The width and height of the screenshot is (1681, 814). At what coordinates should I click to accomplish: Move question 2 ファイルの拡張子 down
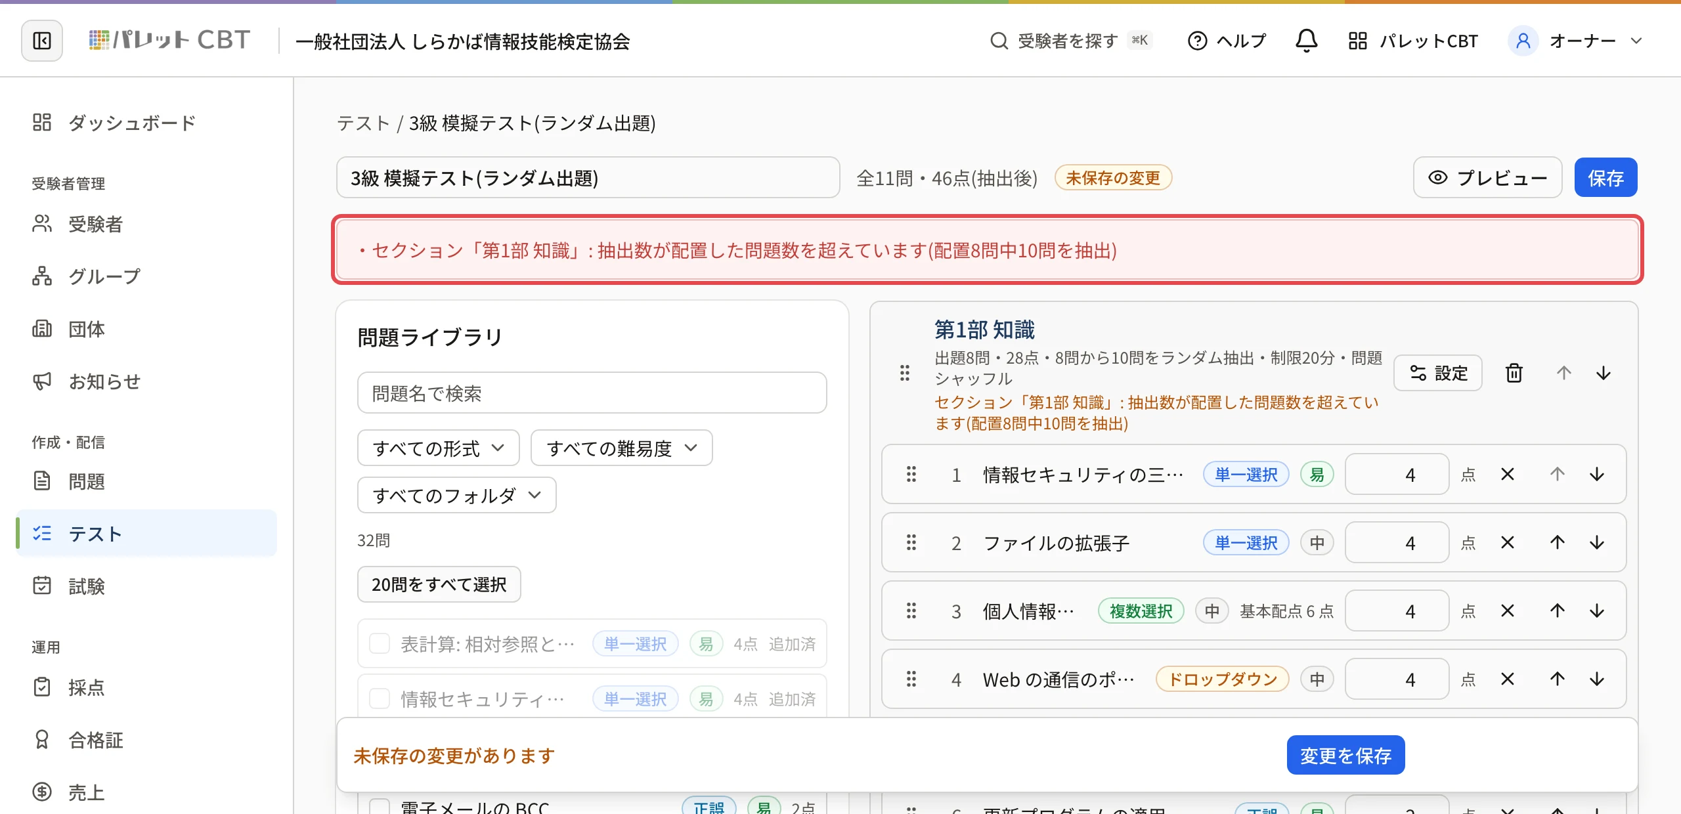(x=1597, y=542)
